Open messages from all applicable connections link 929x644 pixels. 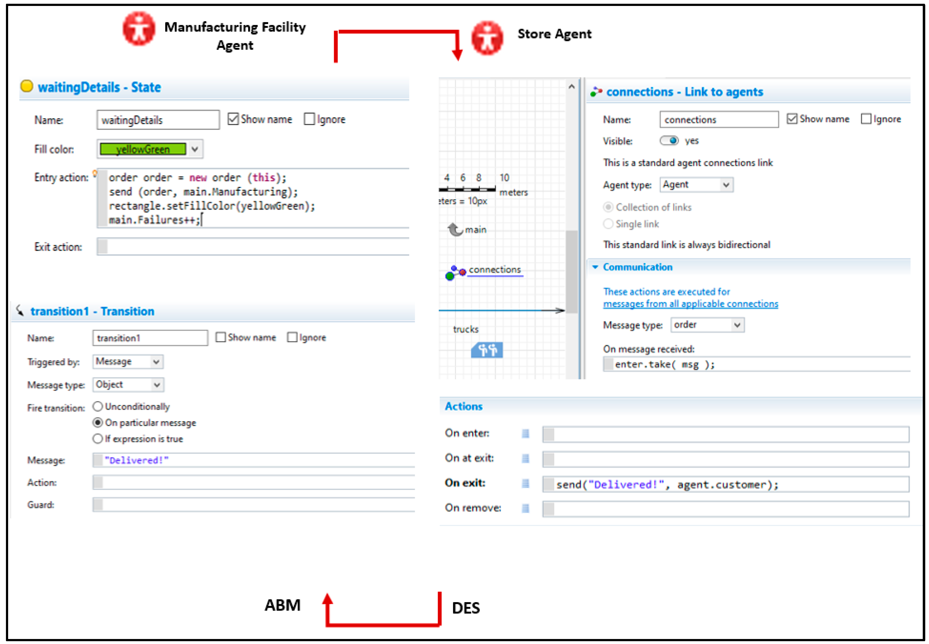point(690,304)
